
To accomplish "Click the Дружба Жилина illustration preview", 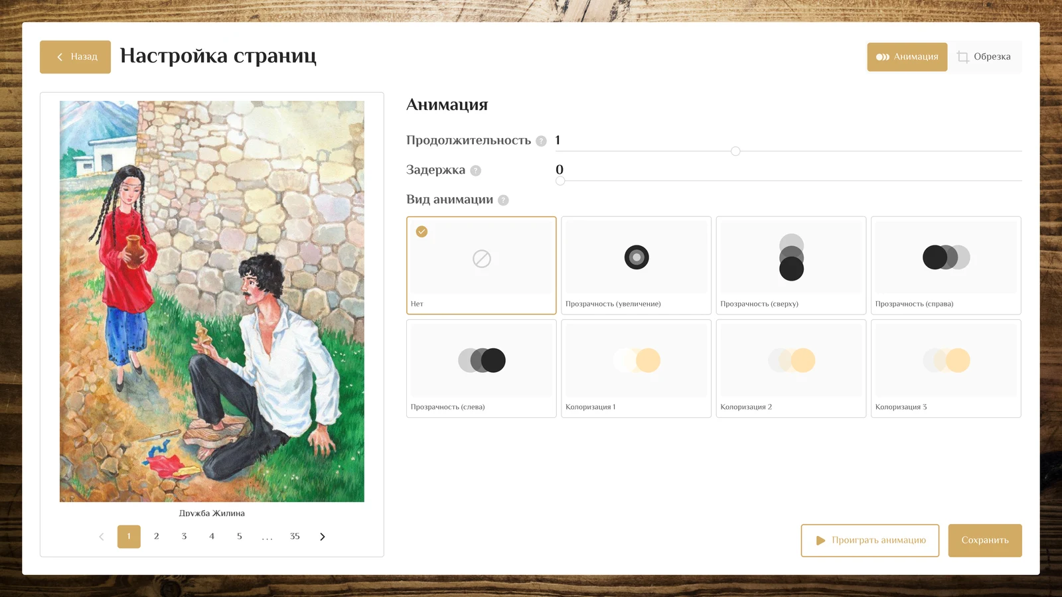I will (x=212, y=301).
